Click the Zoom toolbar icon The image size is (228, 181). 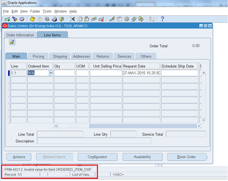pos(119,19)
